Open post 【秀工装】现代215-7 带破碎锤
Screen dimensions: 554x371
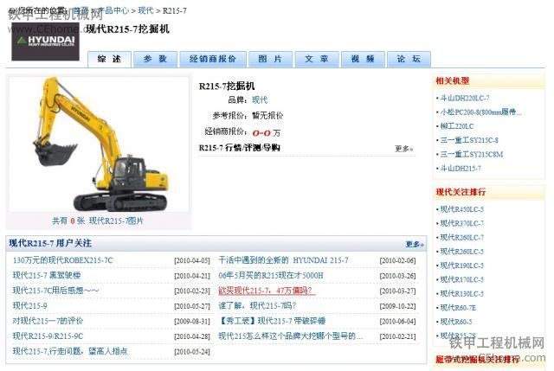[272, 321]
